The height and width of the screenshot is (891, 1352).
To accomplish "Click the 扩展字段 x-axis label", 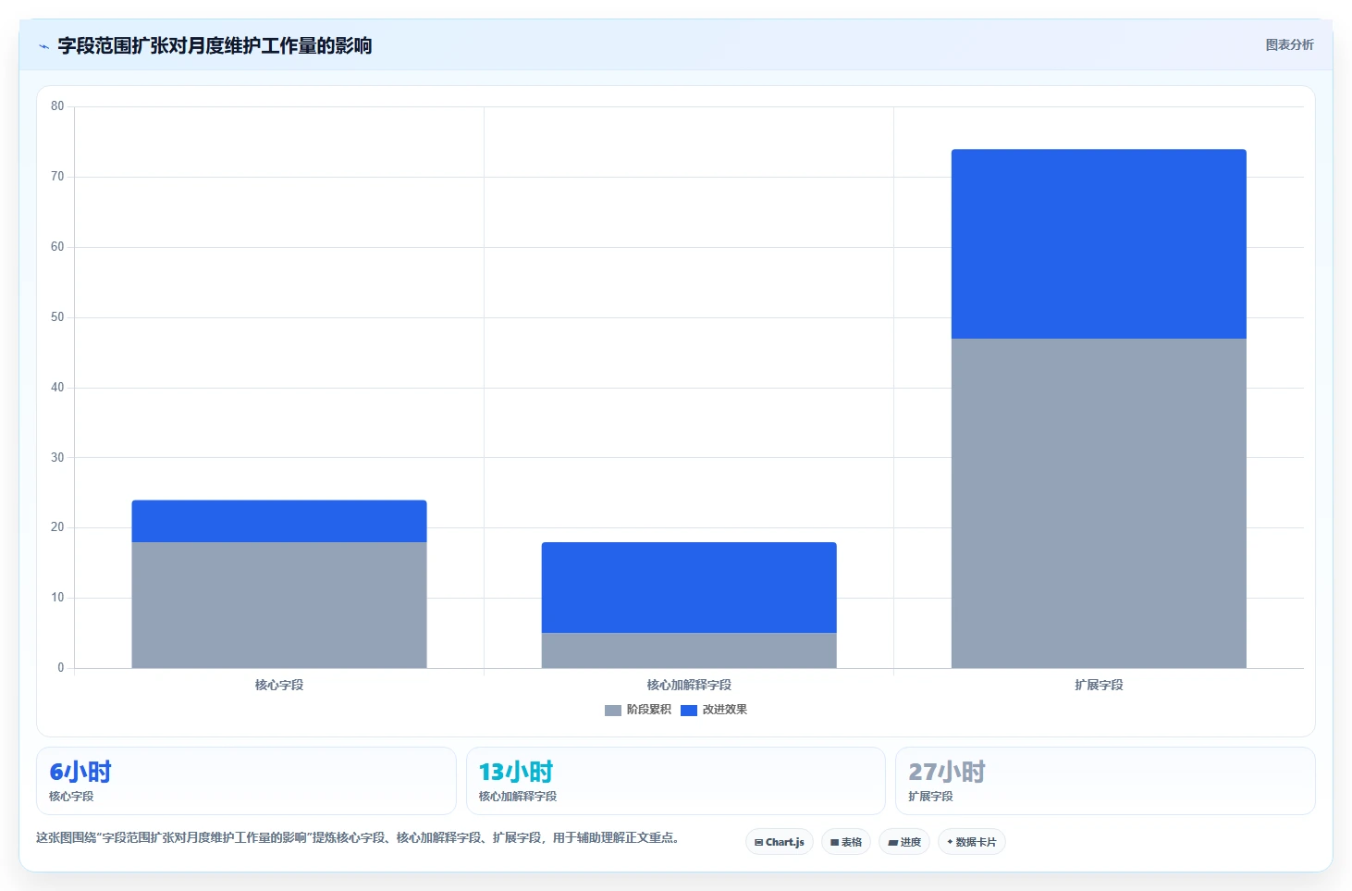I will click(x=1099, y=685).
